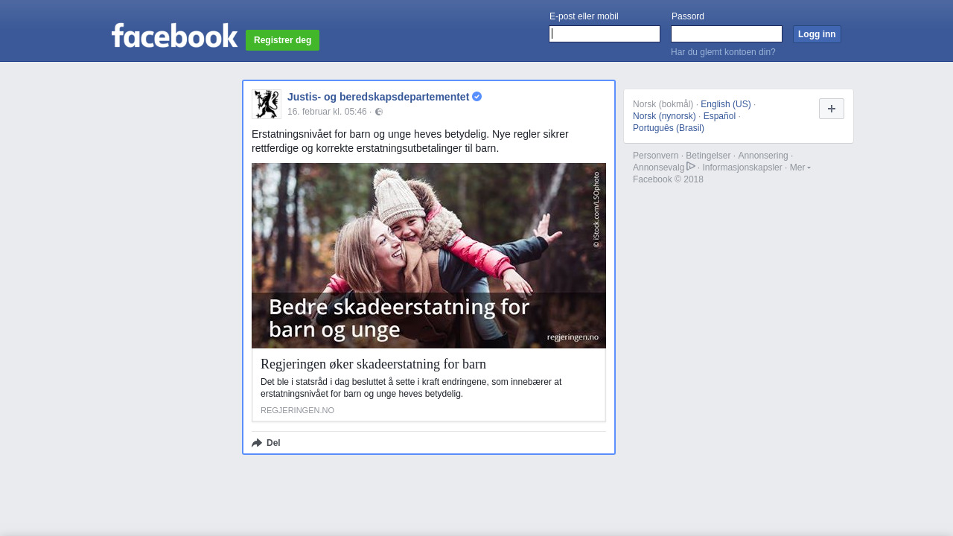Click the Facebook logo
This screenshot has height=536, width=953.
(x=174, y=36)
